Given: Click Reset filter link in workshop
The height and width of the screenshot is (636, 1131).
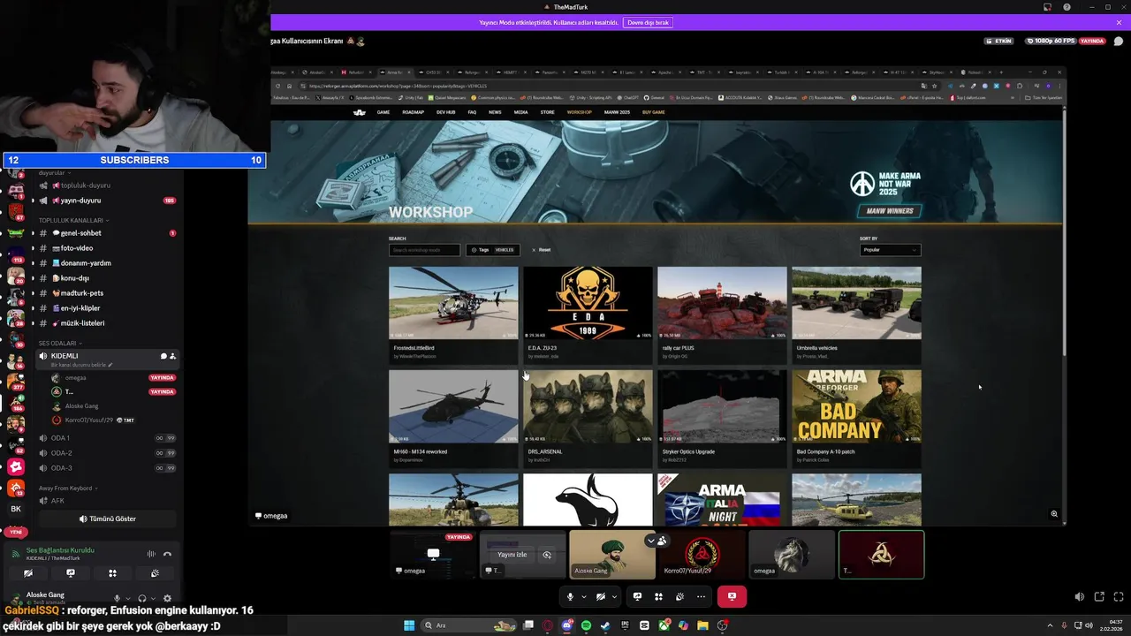Looking at the screenshot, I should [542, 250].
